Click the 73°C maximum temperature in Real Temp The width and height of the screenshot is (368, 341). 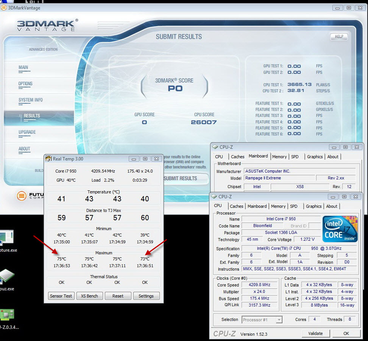click(x=145, y=259)
